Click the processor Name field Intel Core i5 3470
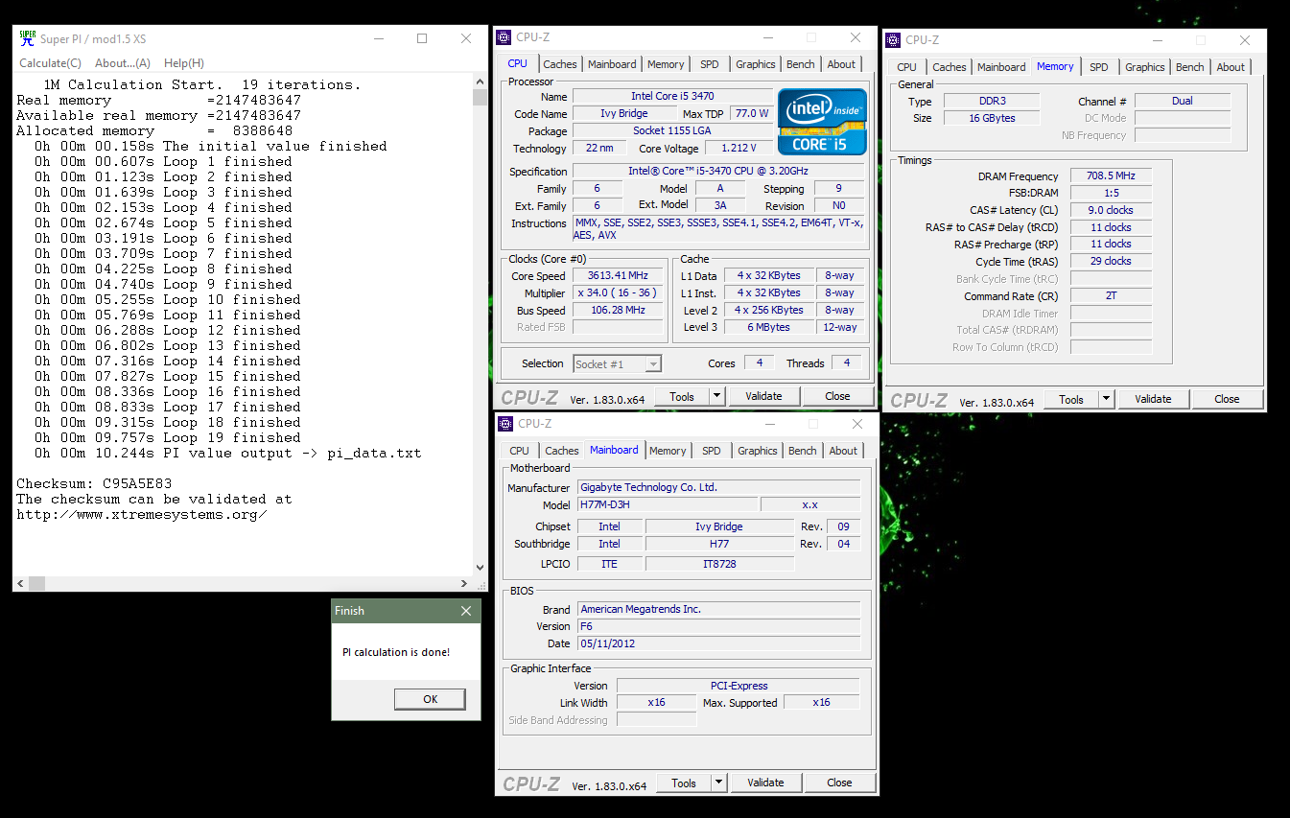 [x=672, y=96]
